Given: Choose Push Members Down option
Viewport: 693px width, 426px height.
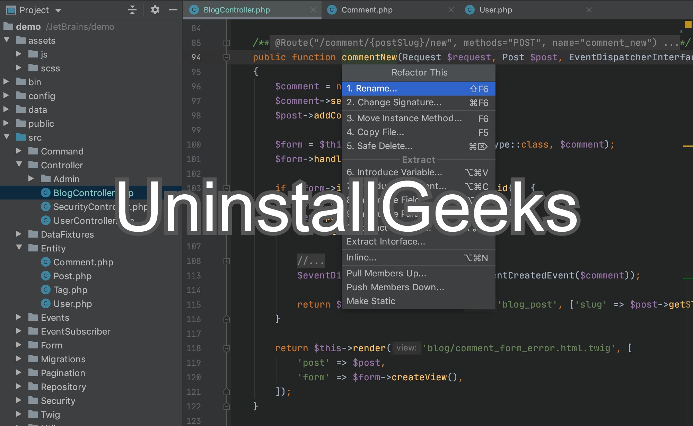Looking at the screenshot, I should [x=419, y=287].
